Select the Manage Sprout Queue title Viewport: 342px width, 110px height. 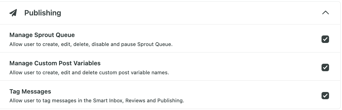[x=42, y=35]
